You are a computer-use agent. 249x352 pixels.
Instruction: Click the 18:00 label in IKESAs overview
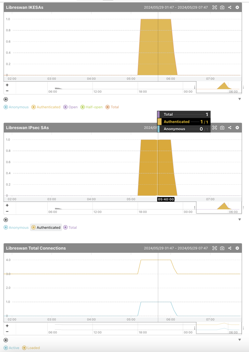click(x=143, y=92)
